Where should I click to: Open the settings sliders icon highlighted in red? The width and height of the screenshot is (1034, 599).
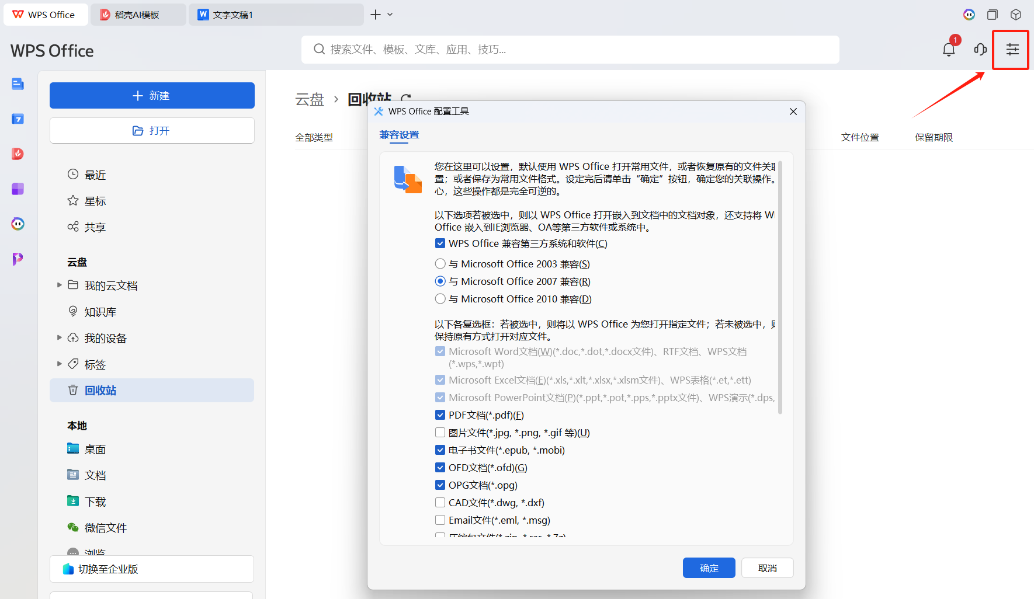1011,50
